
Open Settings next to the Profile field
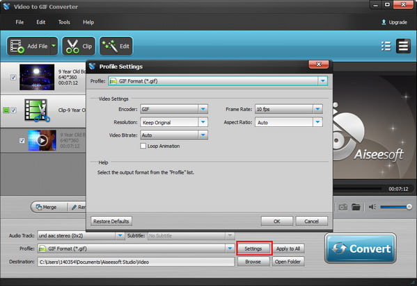coord(253,249)
